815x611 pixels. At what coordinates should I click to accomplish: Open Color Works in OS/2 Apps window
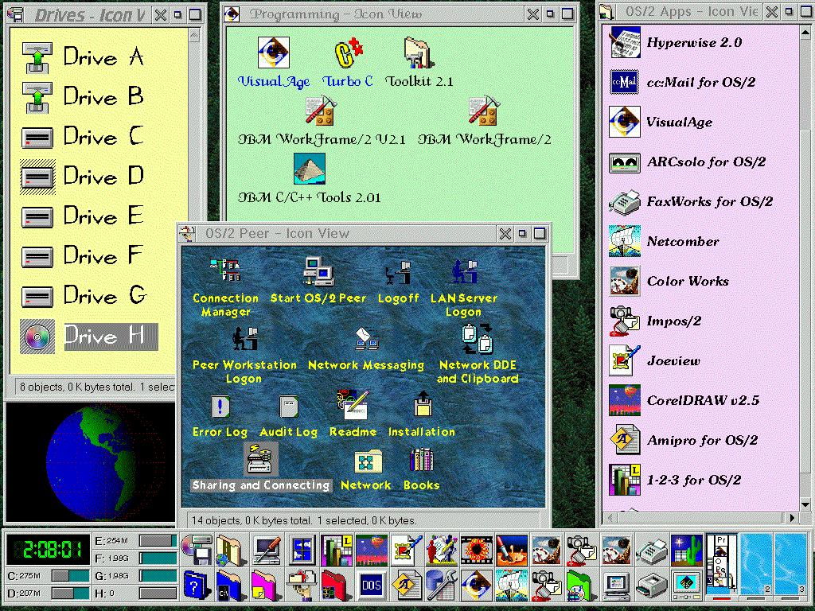pyautogui.click(x=624, y=281)
